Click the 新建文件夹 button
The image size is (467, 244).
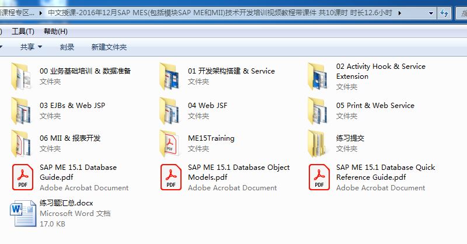[109, 47]
